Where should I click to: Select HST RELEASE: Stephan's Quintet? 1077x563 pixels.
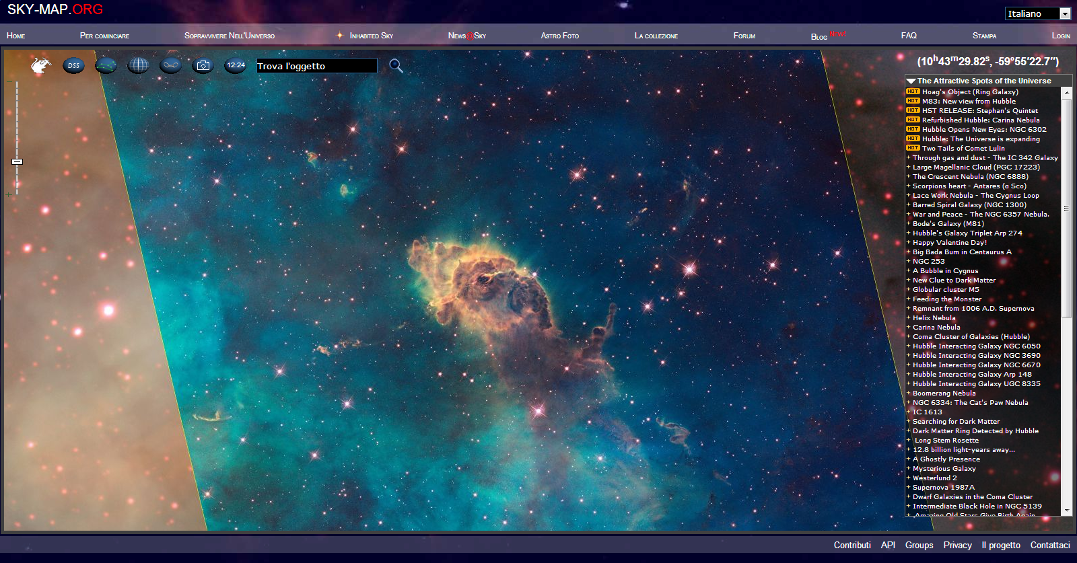click(980, 110)
